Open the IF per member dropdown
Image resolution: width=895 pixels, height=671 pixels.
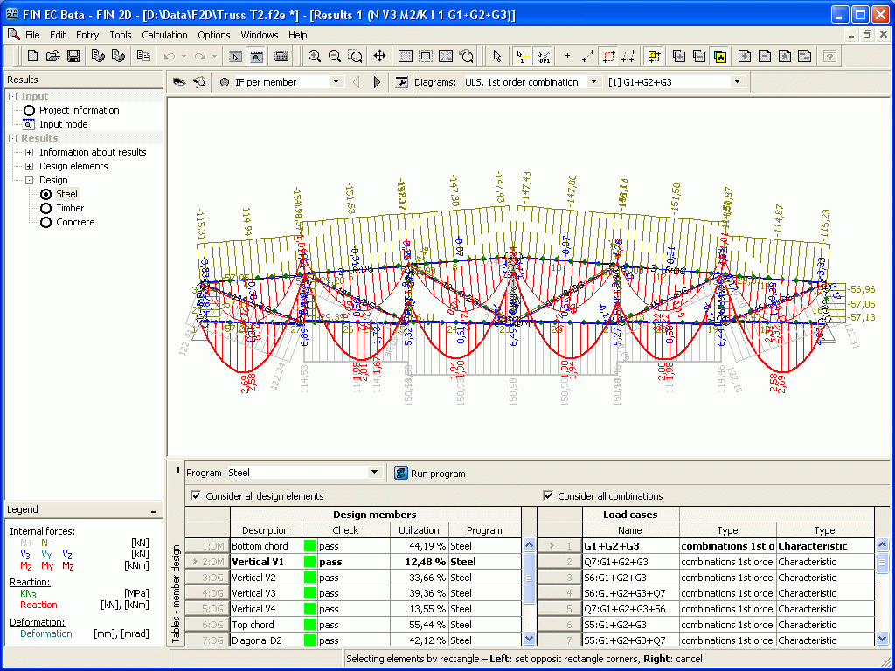336,82
